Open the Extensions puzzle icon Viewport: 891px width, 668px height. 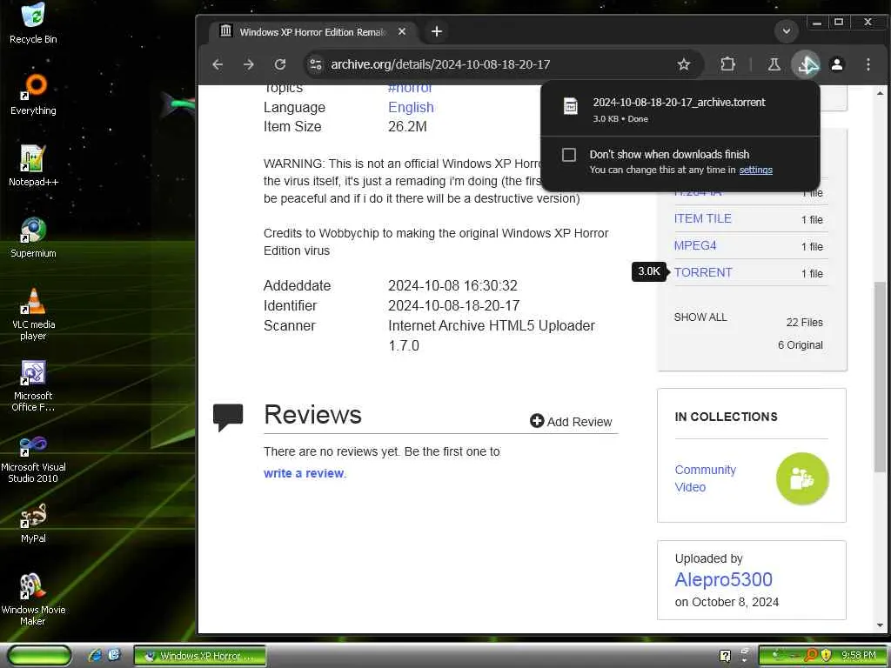(727, 64)
